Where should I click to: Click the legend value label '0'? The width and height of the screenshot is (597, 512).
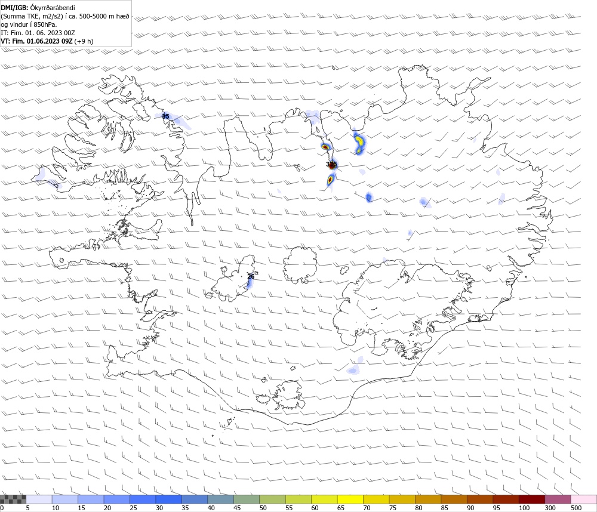click(2, 508)
